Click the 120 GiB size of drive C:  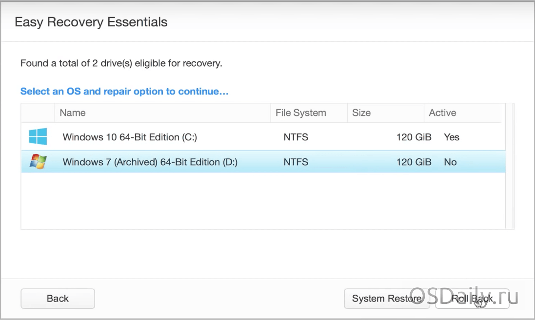pos(414,137)
